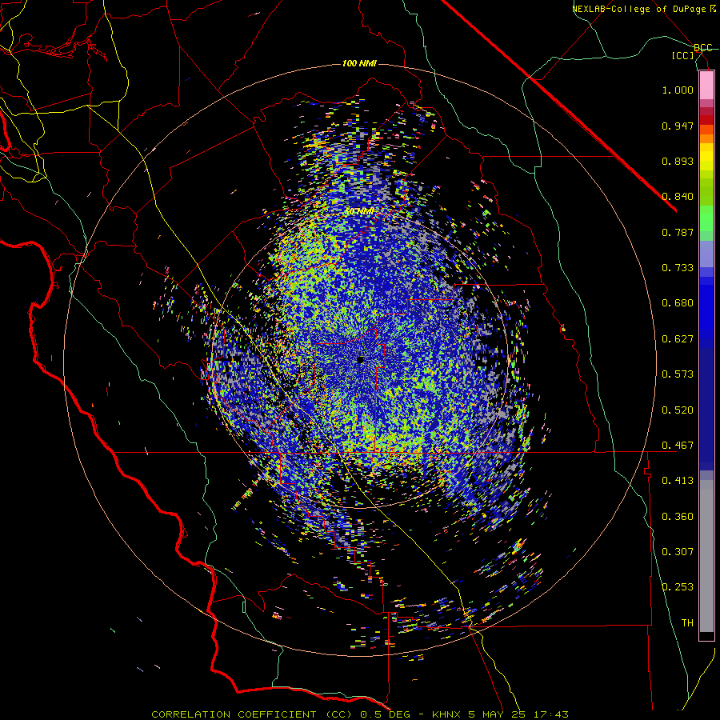Click the TH threshold label on scale
This screenshot has width=720, height=720.
687,623
